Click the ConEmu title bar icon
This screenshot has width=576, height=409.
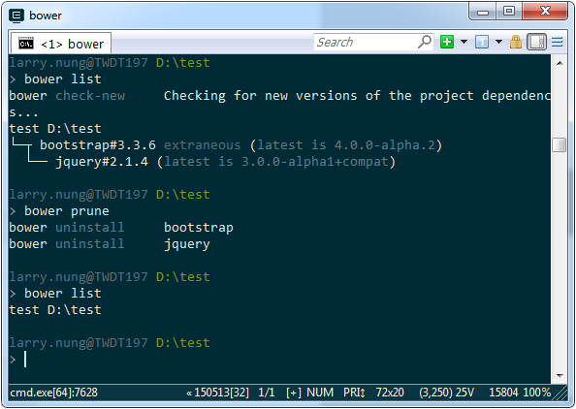[x=16, y=16]
